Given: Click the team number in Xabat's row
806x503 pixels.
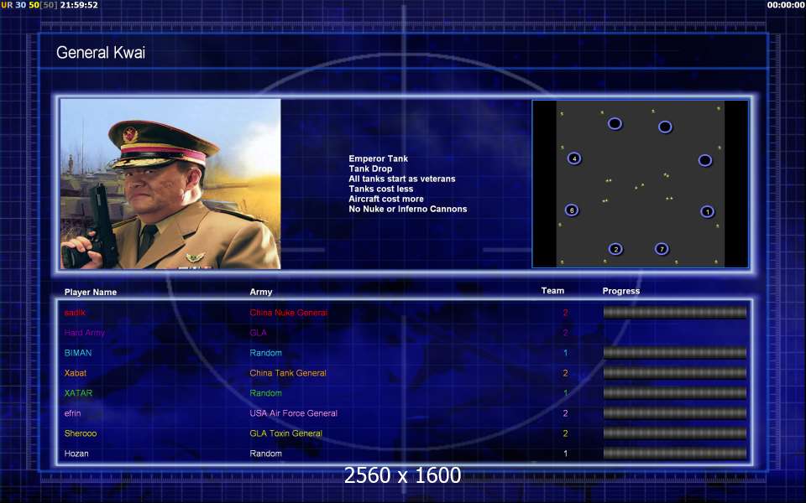Looking at the screenshot, I should point(565,373).
